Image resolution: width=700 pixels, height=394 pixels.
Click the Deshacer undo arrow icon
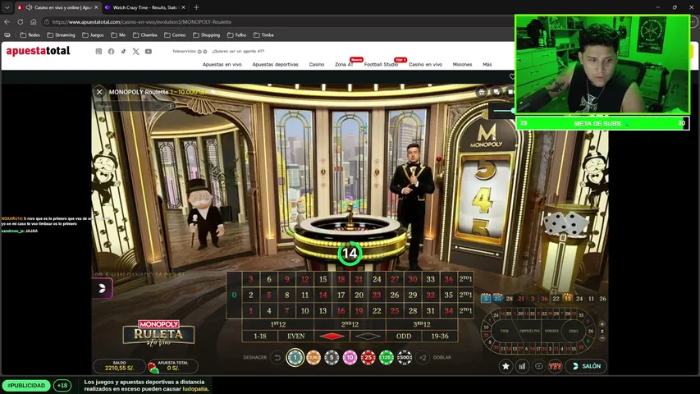click(277, 357)
